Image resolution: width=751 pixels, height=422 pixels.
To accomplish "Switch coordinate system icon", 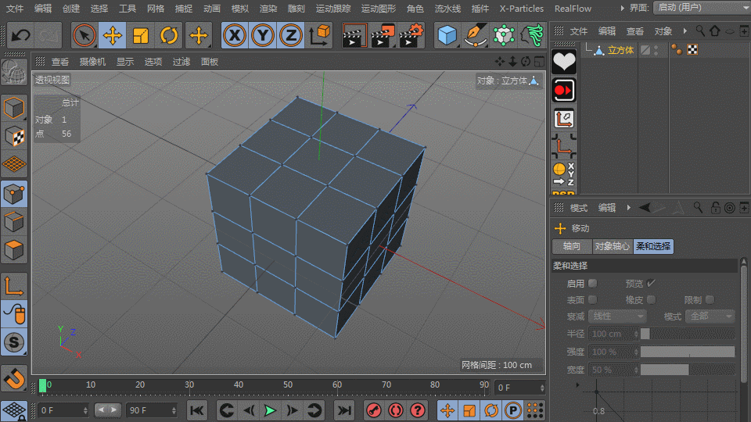I will click(319, 35).
